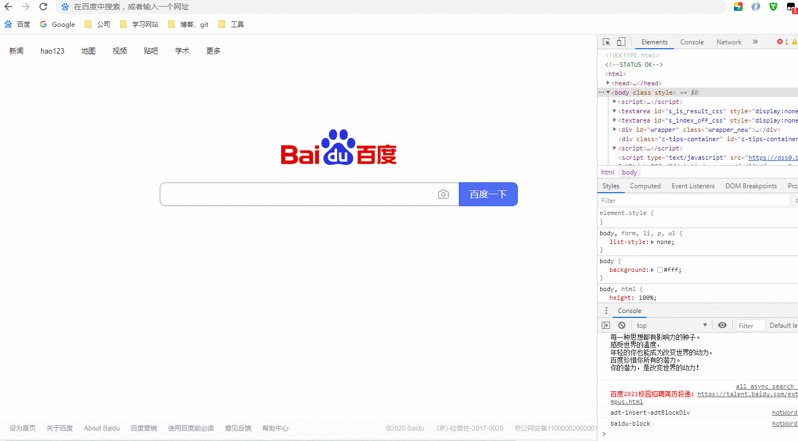Click the camera image-search icon

click(443, 194)
